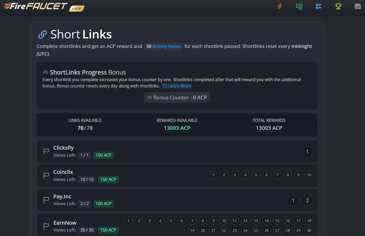This screenshot has height=236, width=365.
Task: Click the EarnNow provider name
Action: click(x=65, y=223)
